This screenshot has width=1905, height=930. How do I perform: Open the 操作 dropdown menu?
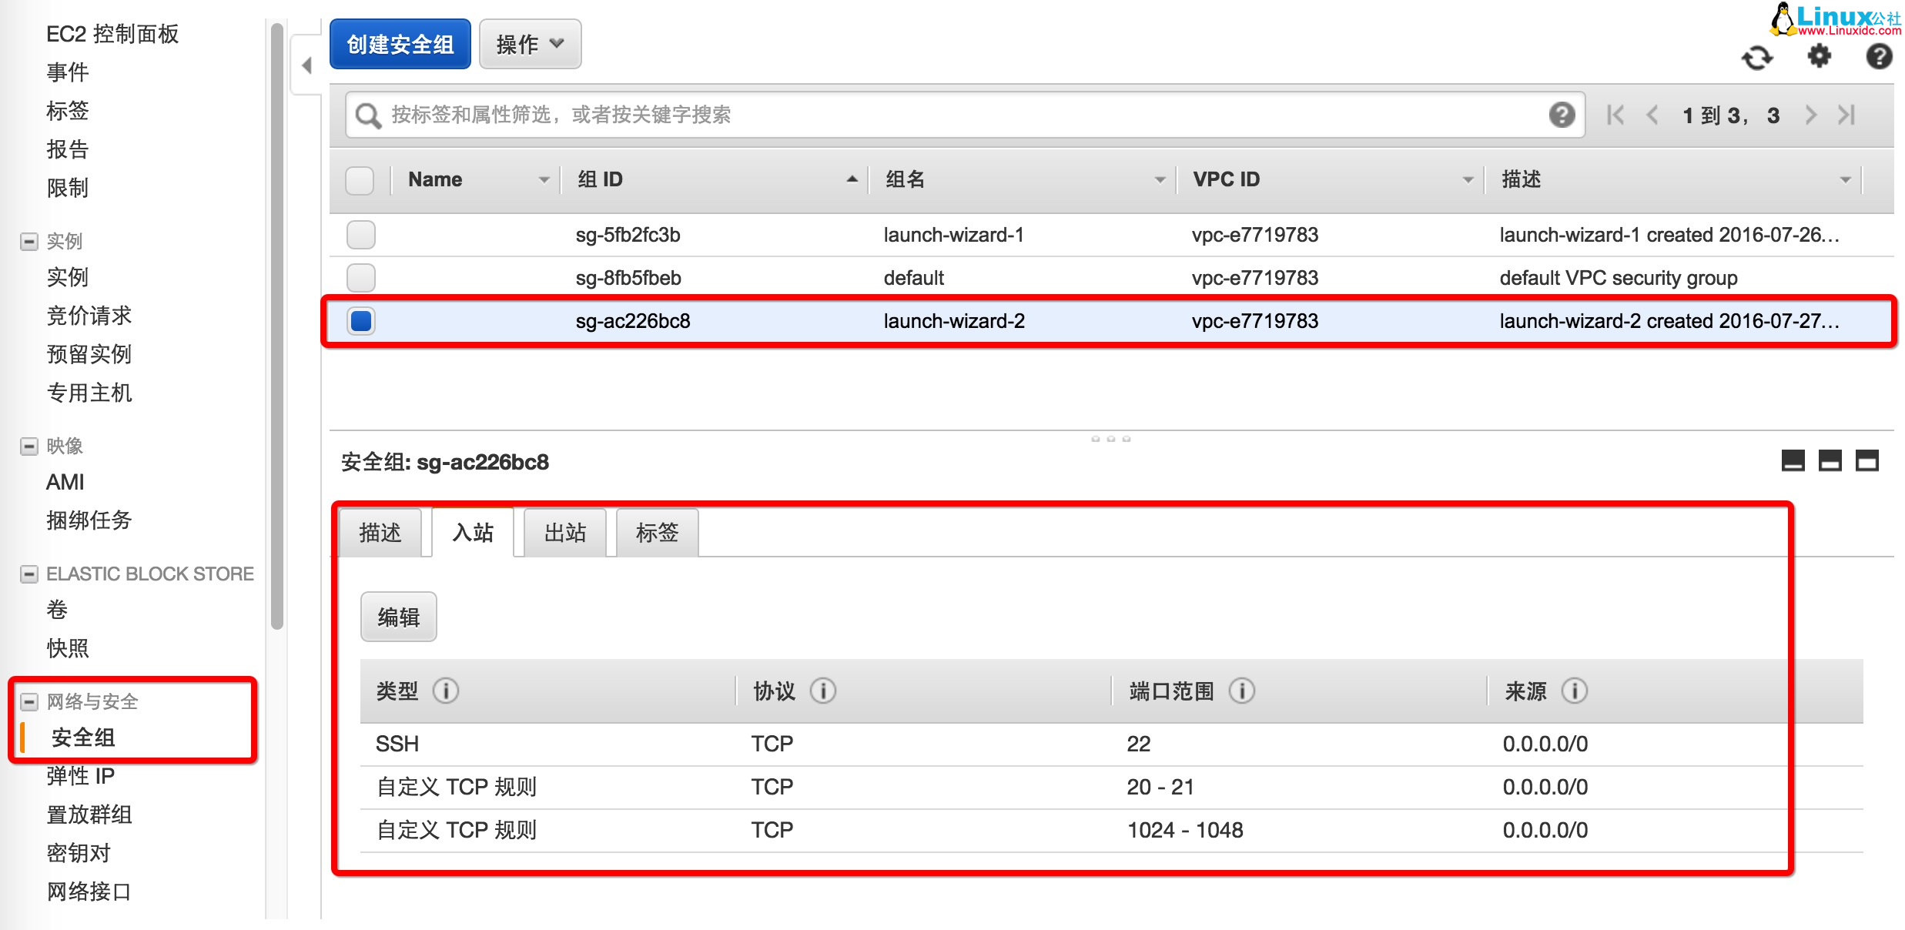(x=529, y=44)
